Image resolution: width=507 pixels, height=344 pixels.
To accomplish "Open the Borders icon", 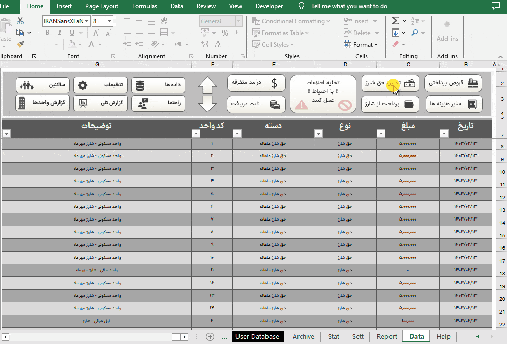I will click(47, 44).
